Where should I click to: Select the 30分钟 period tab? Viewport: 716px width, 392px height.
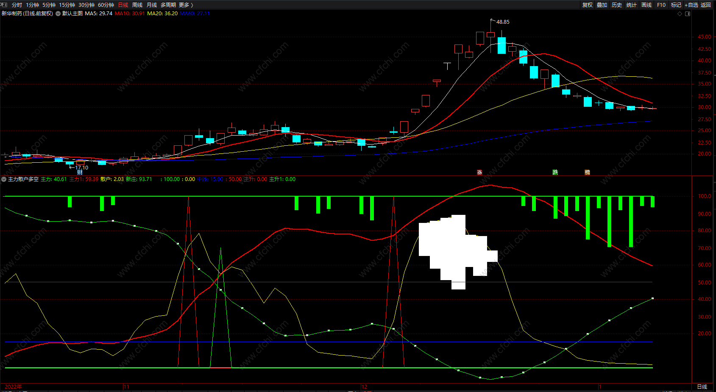86,5
